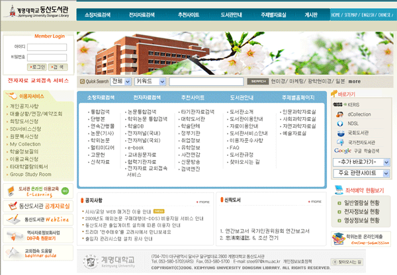The width and height of the screenshot is (397, 275).
Task: Open My Collection link
Action: click(25, 144)
